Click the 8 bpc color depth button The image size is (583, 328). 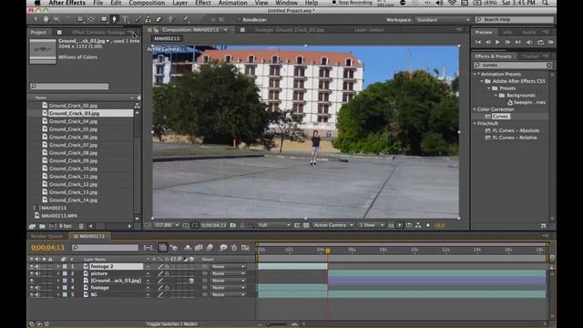coord(66,226)
